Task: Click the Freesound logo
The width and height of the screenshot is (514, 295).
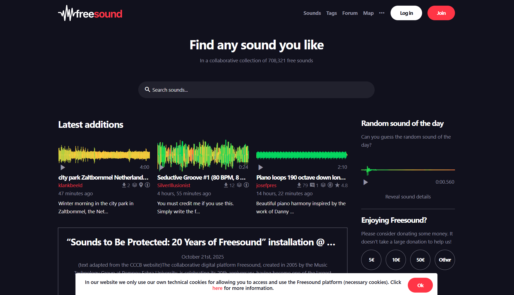Action: coord(90,13)
